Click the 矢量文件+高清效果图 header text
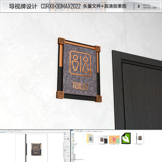This screenshot has width=162, height=162. pos(105,6)
